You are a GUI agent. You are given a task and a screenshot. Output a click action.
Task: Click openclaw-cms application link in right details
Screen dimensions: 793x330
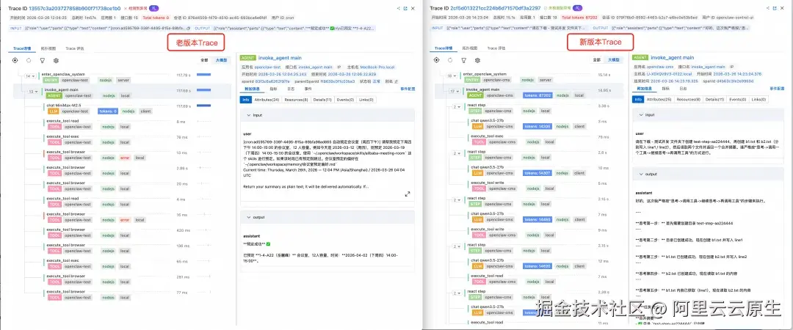(x=660, y=67)
